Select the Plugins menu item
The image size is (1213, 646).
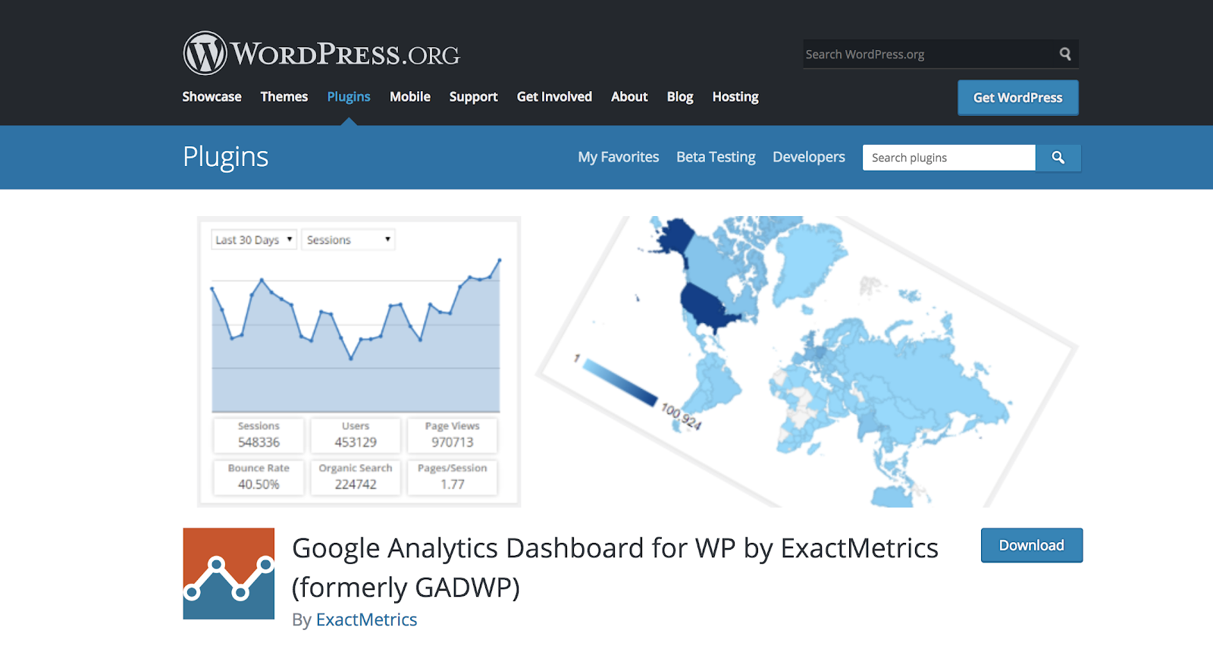[x=349, y=96]
